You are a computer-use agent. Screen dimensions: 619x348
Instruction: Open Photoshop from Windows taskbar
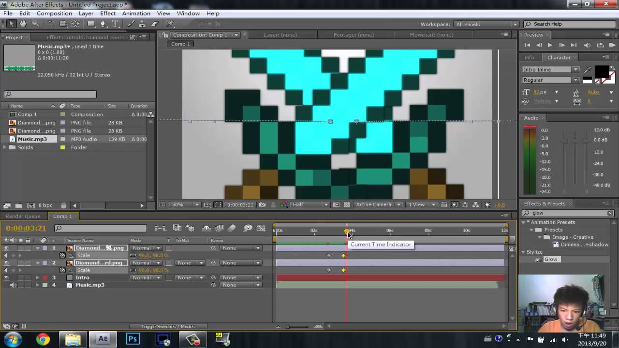(x=133, y=339)
